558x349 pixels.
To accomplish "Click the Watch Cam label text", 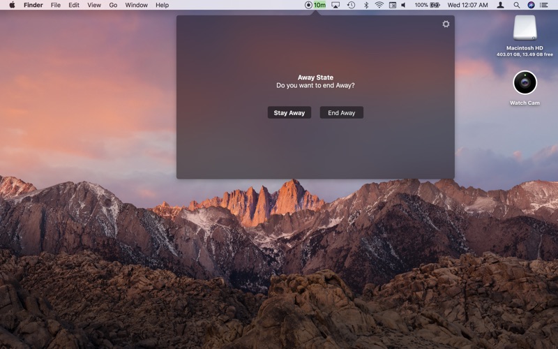I will tap(525, 103).
